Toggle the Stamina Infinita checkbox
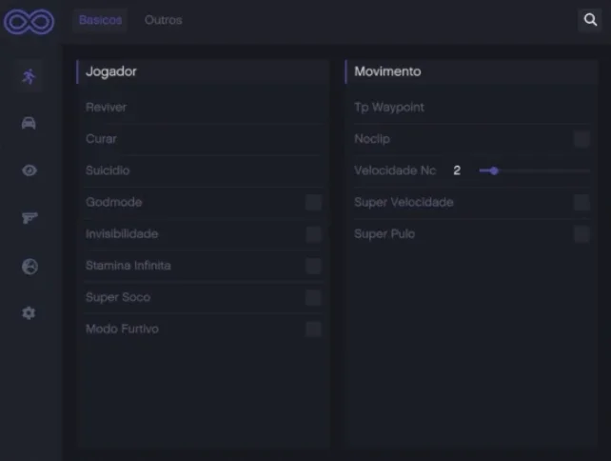611x461 pixels. click(313, 266)
